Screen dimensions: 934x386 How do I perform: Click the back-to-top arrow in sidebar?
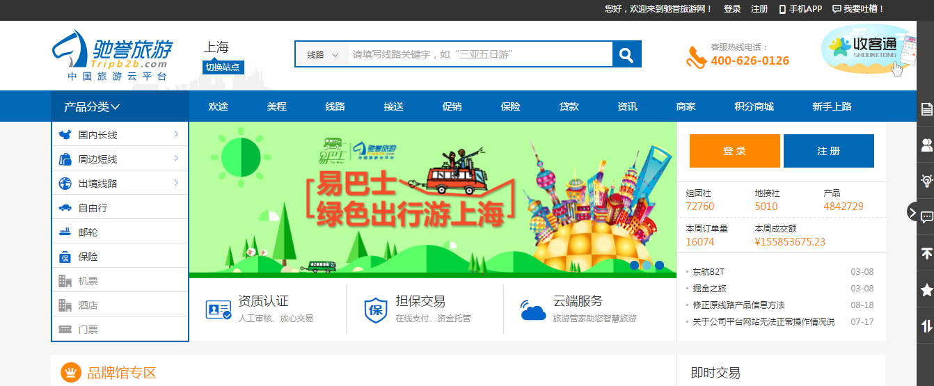pyautogui.click(x=926, y=254)
